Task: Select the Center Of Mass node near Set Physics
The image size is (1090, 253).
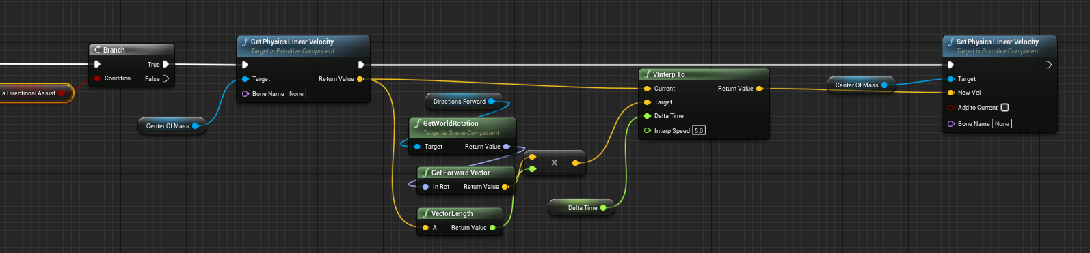Action: [x=860, y=85]
